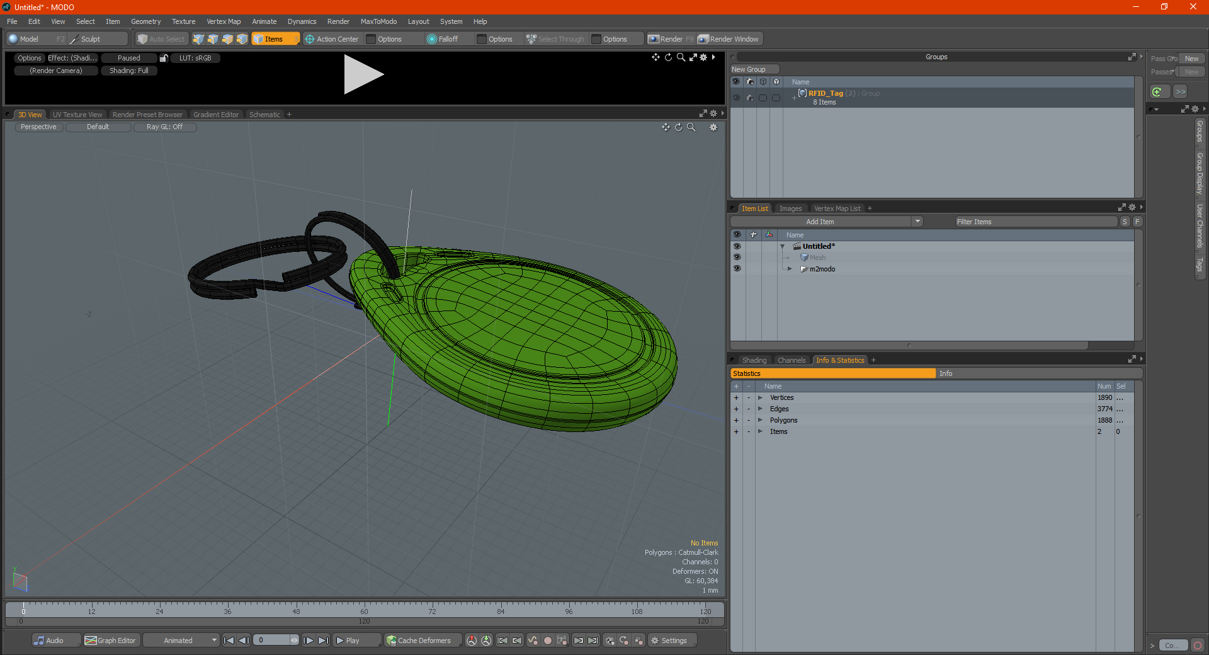The width and height of the screenshot is (1209, 655).
Task: Open the Perspective view type dropdown
Action: coord(38,127)
